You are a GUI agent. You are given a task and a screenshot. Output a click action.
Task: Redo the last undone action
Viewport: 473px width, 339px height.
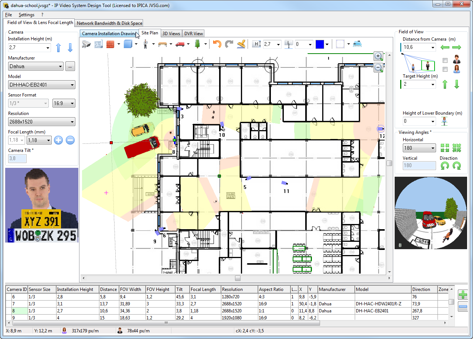229,44
